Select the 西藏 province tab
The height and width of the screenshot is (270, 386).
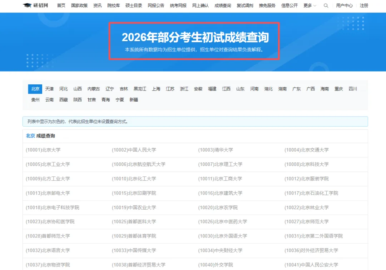point(63,100)
